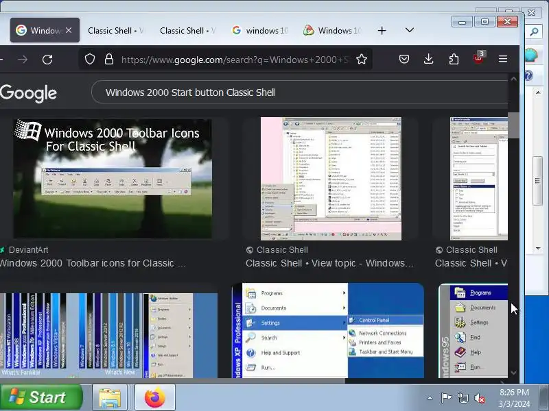
Task: Open the rightmost Classic Shell source label
Action: [471, 250]
